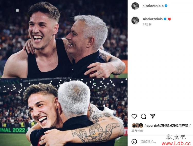Screen dimensions: 193x146
Task: Click the bottom photo with the tattooed arm
Action: point(64,112)
